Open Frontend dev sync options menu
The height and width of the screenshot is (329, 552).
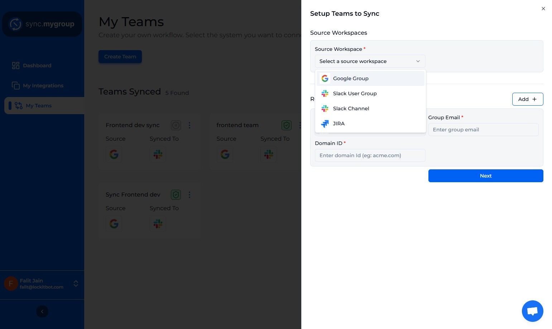(189, 125)
